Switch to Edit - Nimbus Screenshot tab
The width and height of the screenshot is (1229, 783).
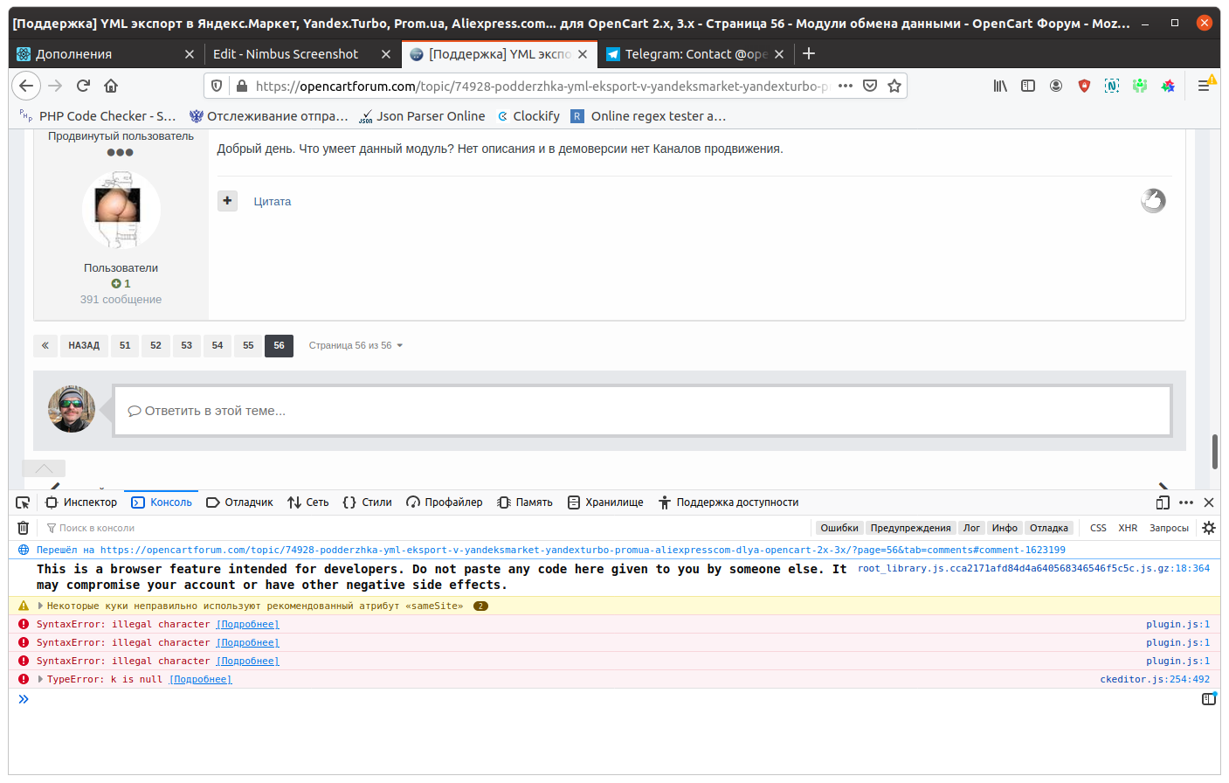[x=301, y=53]
